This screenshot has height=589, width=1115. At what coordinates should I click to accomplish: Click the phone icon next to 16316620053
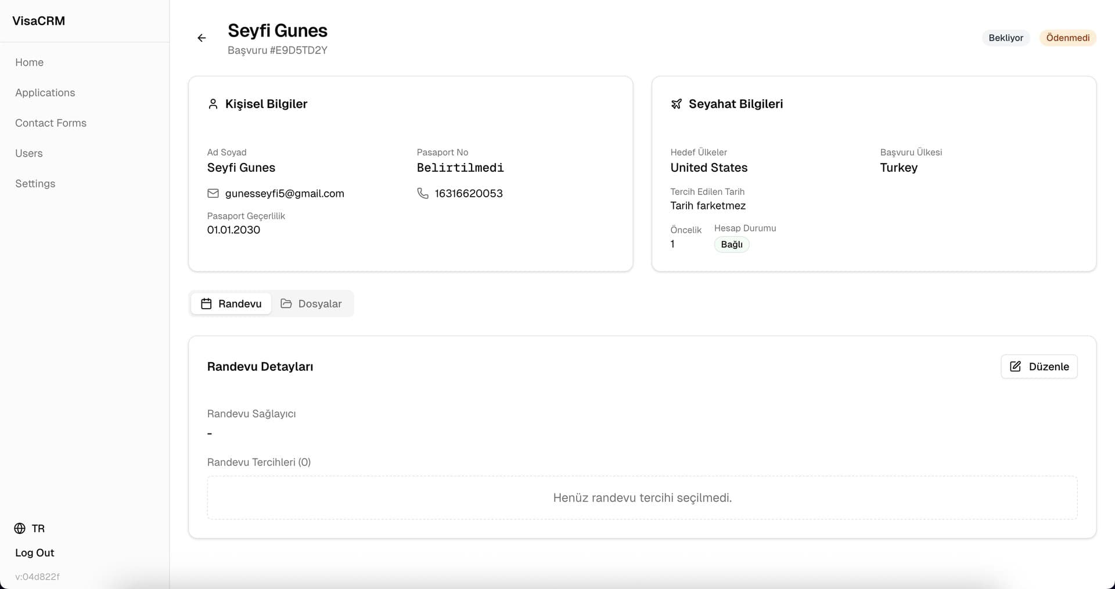click(423, 193)
